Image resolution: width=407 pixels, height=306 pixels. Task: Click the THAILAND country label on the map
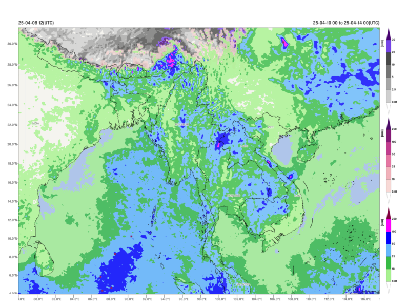pos(234,195)
